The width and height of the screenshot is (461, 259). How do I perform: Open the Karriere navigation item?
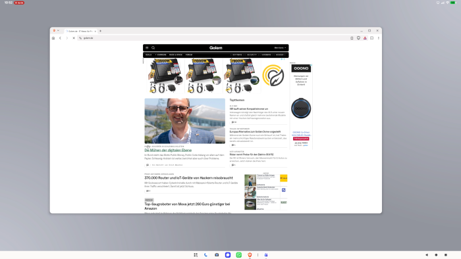[x=161, y=55]
